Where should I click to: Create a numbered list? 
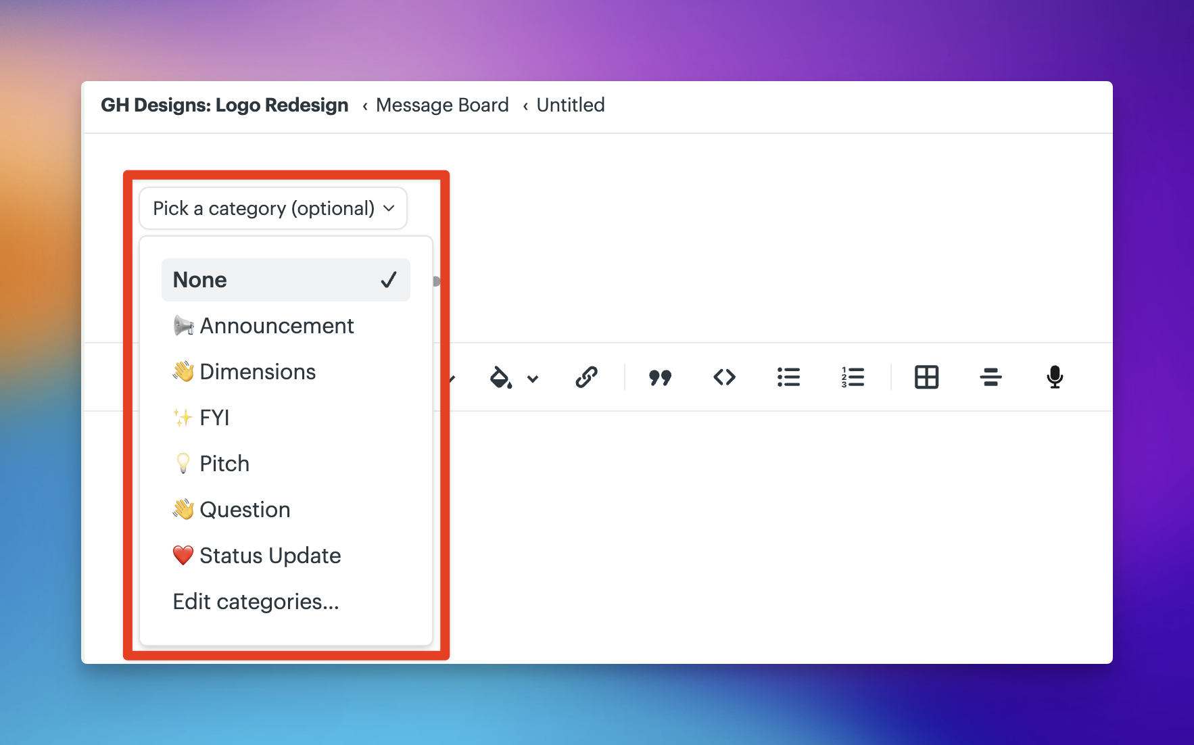coord(853,377)
